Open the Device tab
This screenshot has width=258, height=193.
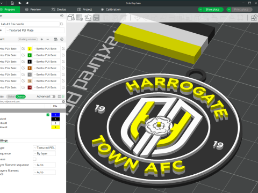click(x=59, y=10)
